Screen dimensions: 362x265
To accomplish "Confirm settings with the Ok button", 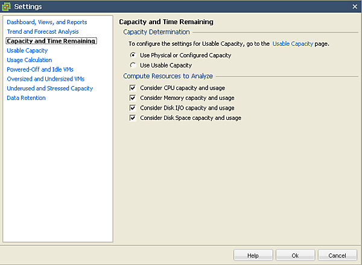I will tap(295, 255).
